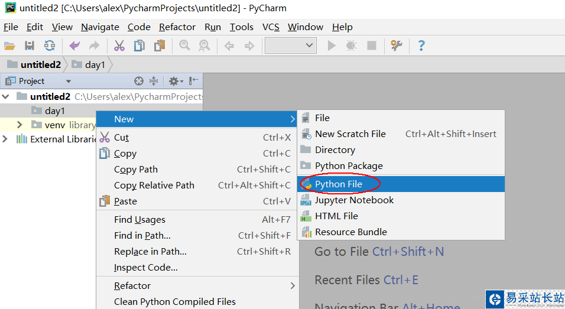Image resolution: width=565 pixels, height=309 pixels.
Task: Open the Refactor menu in menu bar
Action: pos(177,27)
